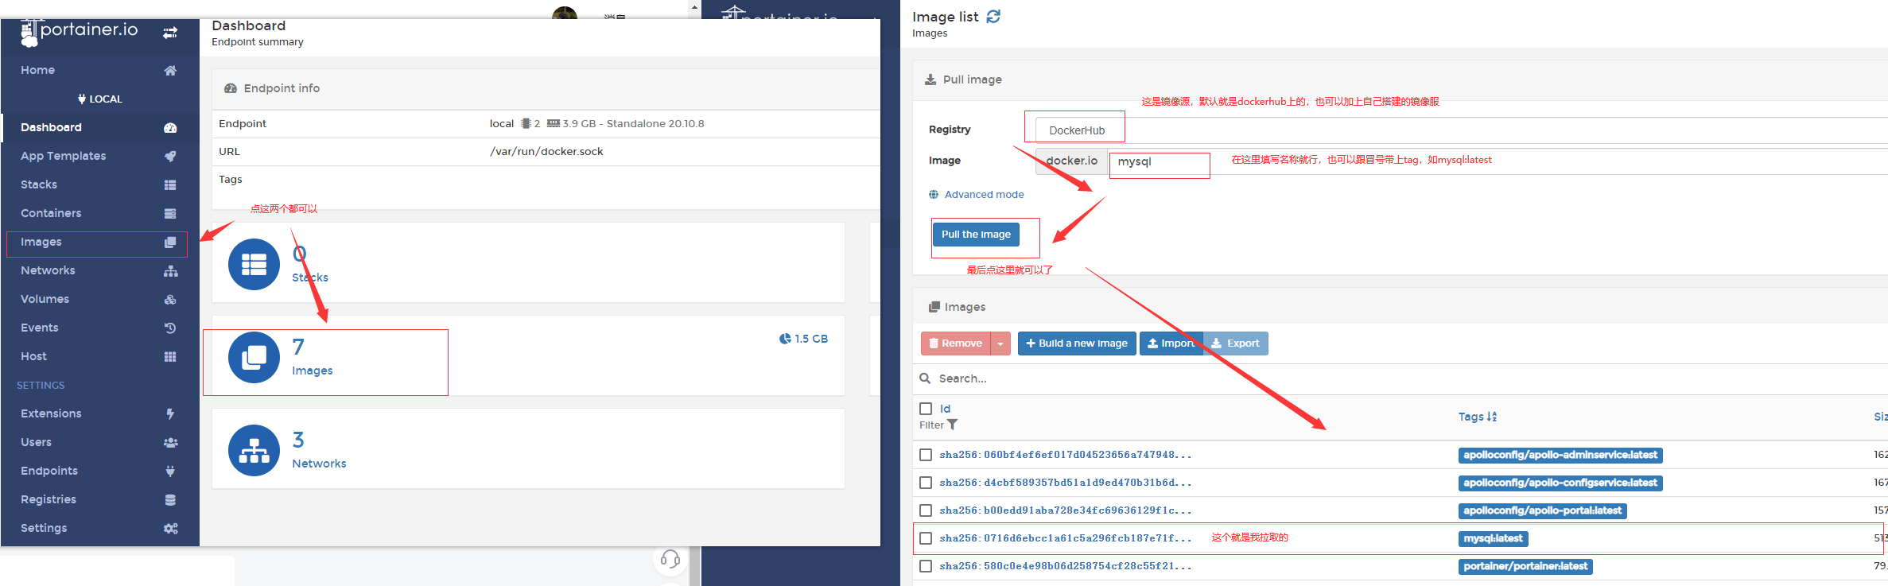Tick the select-all Id checkbox
Image resolution: width=1888 pixels, height=586 pixels.
click(926, 409)
